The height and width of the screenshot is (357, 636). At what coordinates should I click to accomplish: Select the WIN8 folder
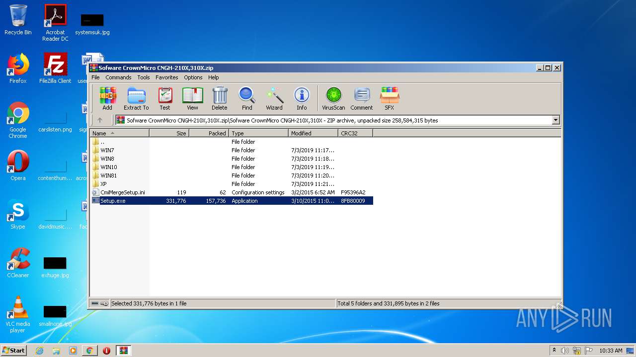(231, 159)
